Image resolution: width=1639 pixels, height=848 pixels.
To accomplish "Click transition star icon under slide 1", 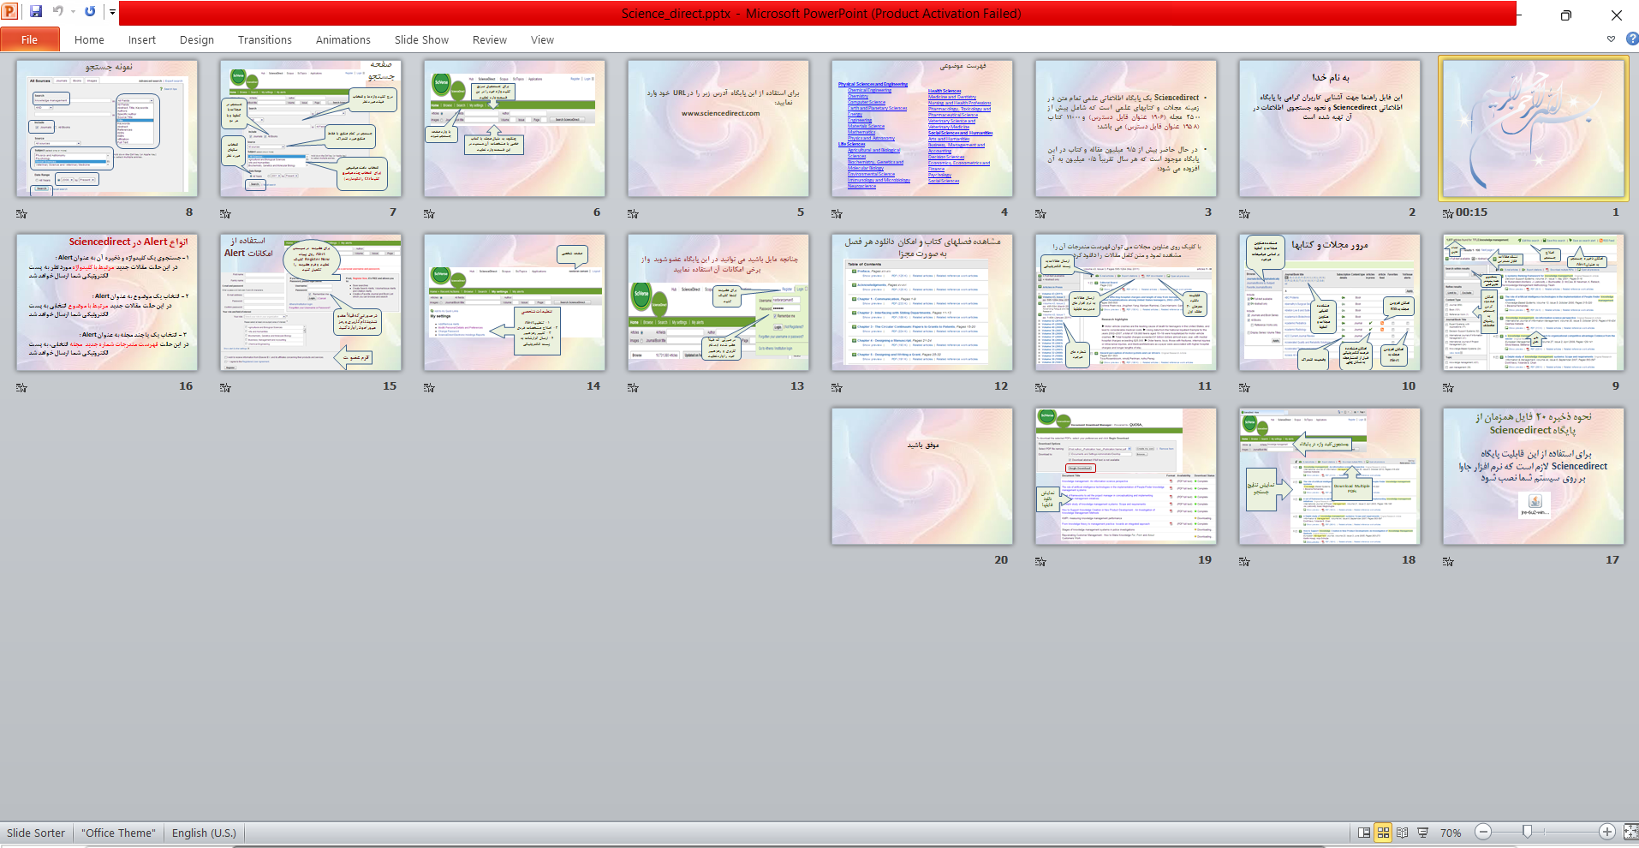I will coord(1448,213).
